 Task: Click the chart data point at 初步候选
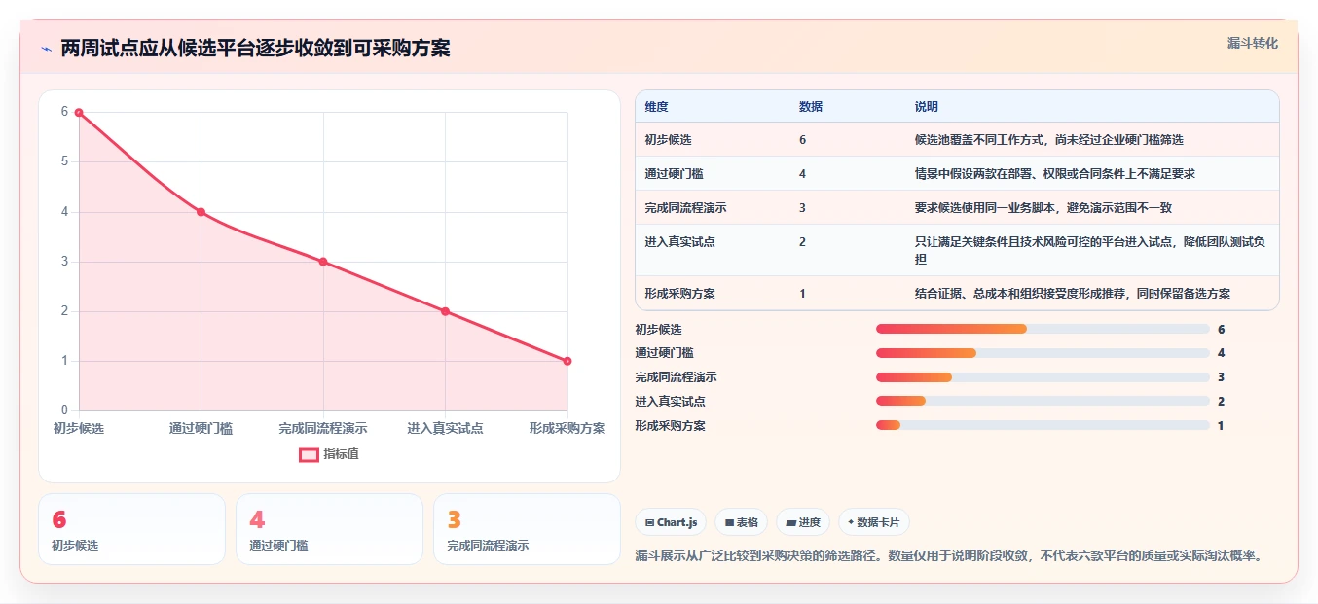tap(79, 113)
